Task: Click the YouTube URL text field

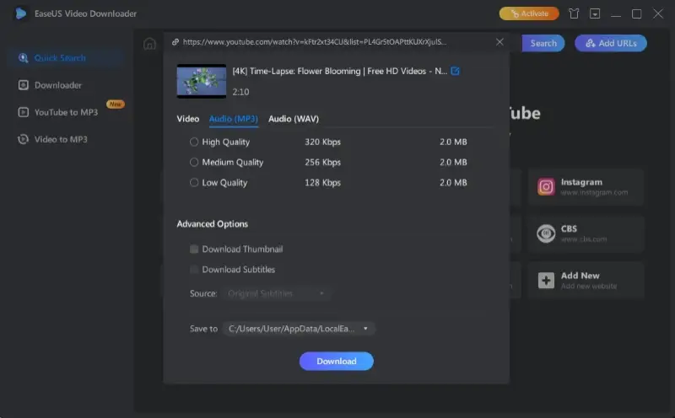Action: [x=315, y=41]
